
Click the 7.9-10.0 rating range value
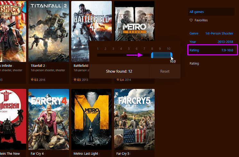(x=227, y=50)
